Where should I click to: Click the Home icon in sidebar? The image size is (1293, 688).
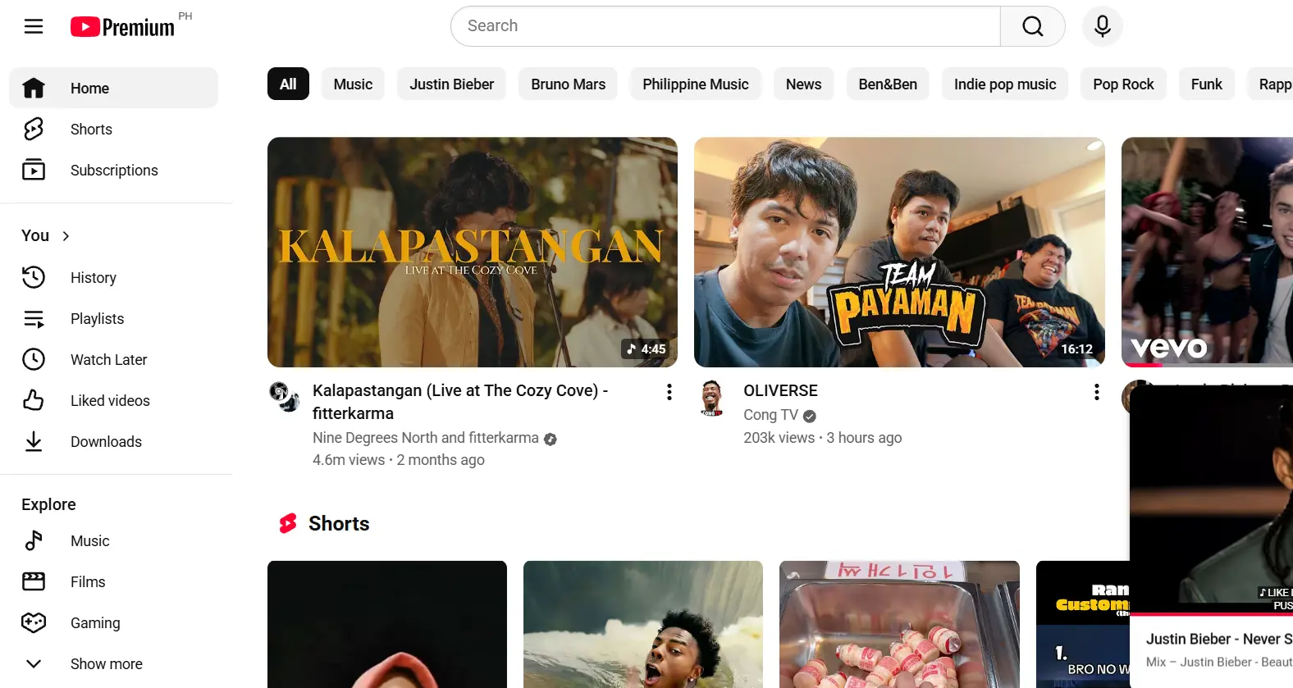(34, 88)
